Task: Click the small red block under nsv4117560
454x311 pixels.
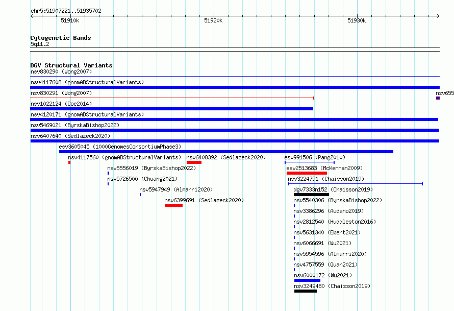Action: [x=69, y=162]
